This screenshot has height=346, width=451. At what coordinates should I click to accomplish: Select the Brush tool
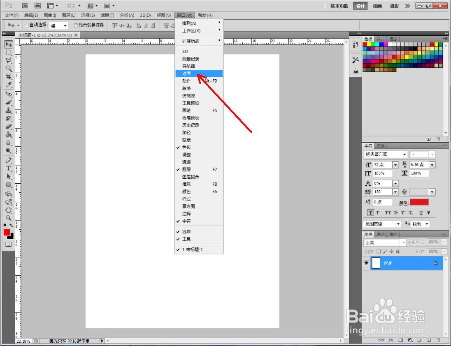[x=9, y=102]
